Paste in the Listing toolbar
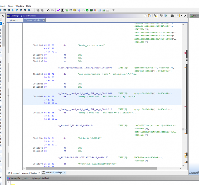 click(149, 16)
